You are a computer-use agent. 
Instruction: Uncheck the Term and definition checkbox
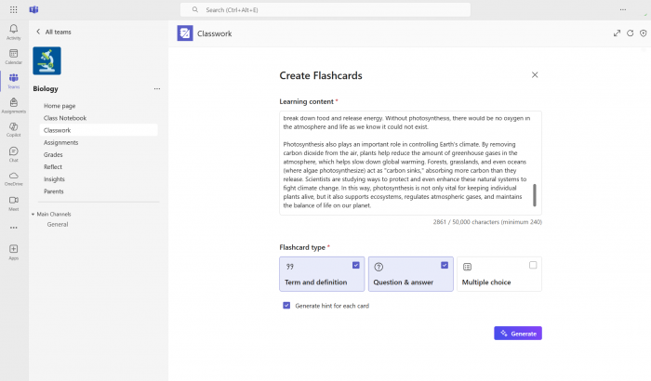click(356, 265)
